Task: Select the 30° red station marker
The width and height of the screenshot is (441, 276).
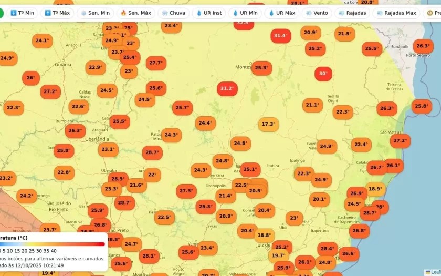Action: [x=323, y=74]
